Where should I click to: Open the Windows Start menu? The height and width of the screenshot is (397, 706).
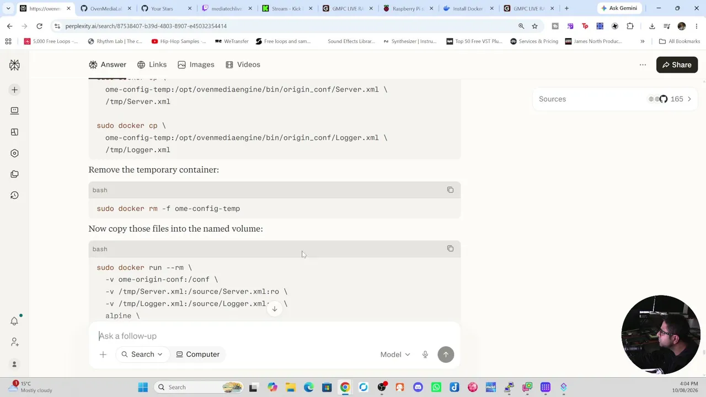pos(143,387)
